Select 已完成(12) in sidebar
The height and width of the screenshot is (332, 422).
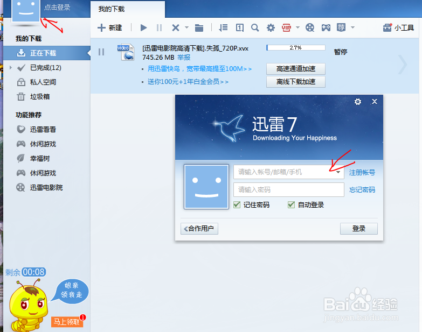coord(46,68)
